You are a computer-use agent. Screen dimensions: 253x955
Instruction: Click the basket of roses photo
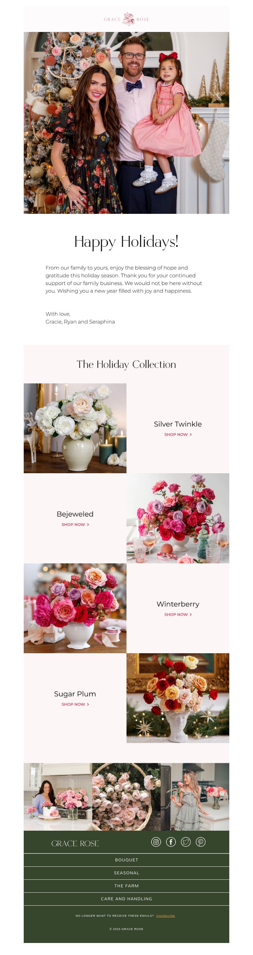tap(126, 797)
